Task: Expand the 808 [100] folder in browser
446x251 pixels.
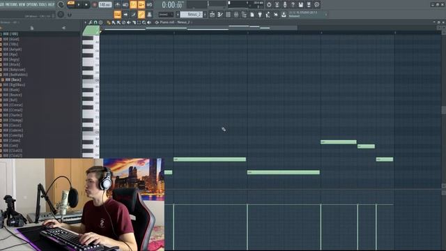Action: coord(10,34)
